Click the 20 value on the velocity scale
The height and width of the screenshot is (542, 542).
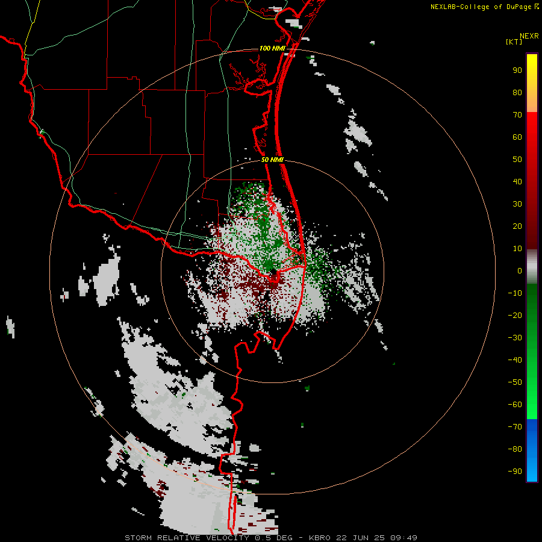[517, 226]
